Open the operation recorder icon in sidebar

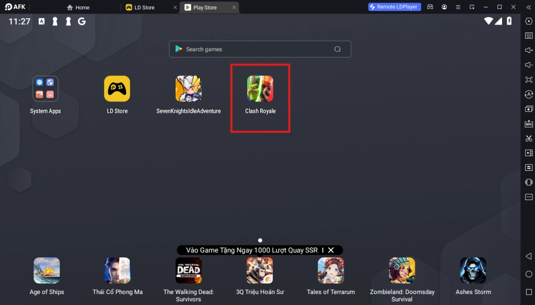(529, 94)
